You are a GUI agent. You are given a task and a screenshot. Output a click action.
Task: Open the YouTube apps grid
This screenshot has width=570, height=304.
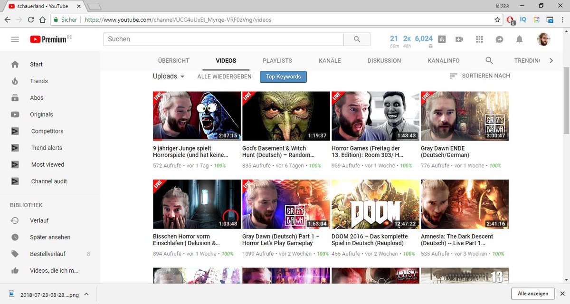[x=479, y=39]
